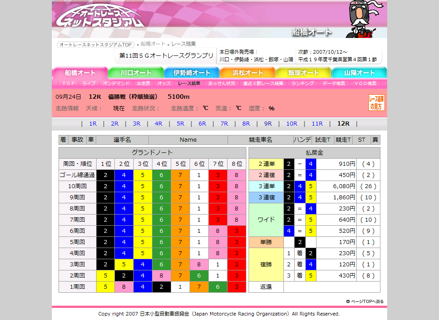Viewport: 439px width, 320px height.
Task: Select the 飯塚オート venue tab
Action: (304, 73)
